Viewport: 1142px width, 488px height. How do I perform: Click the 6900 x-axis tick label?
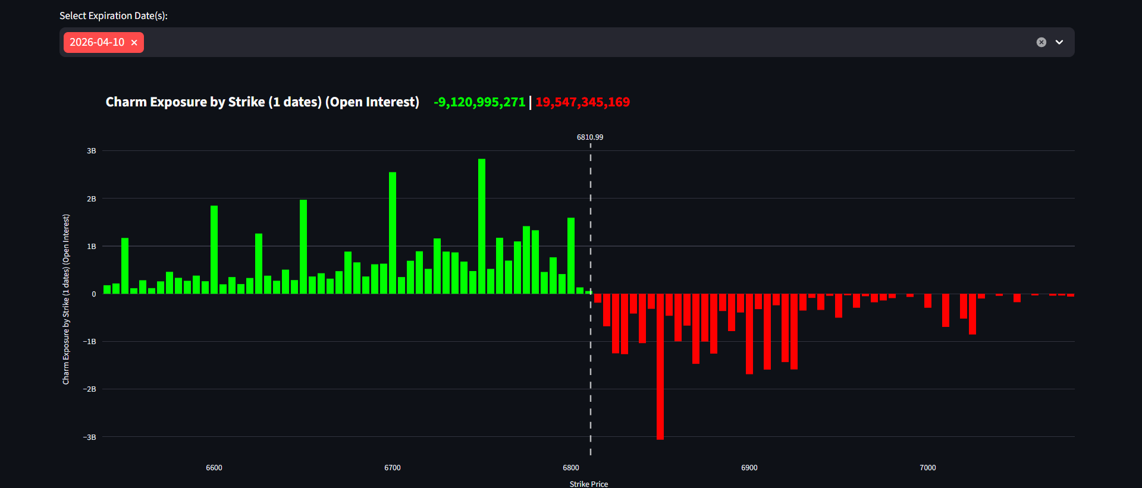pyautogui.click(x=749, y=468)
